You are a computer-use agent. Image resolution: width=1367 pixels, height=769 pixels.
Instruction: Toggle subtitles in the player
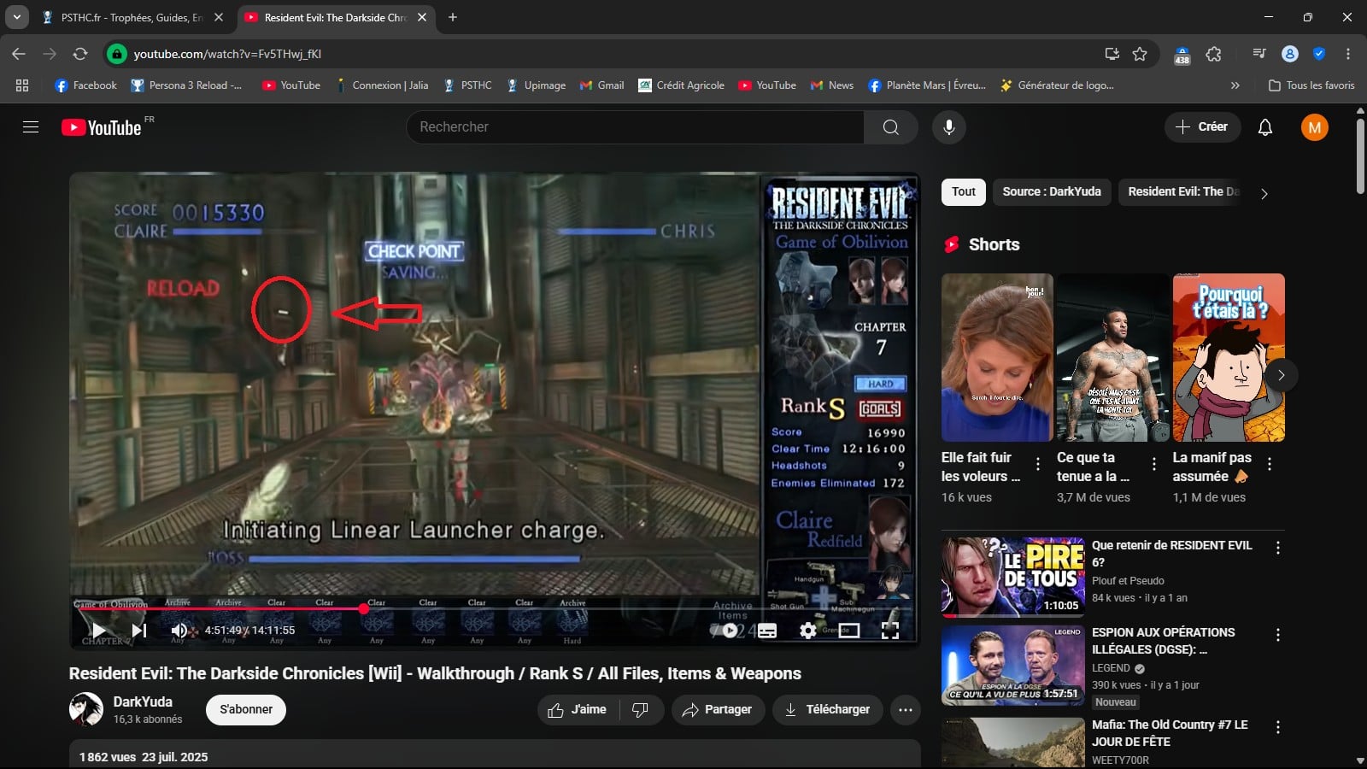767,631
